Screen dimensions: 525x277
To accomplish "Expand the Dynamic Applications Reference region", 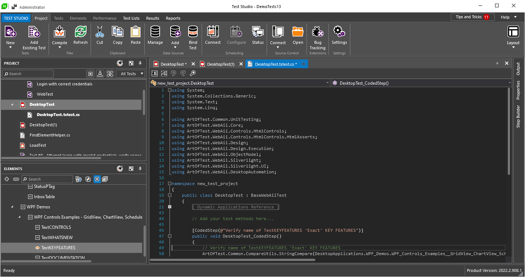I will click(x=170, y=207).
